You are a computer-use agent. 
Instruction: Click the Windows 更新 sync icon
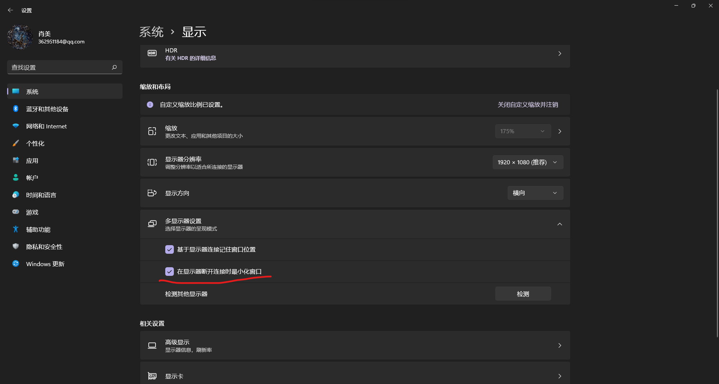(16, 263)
